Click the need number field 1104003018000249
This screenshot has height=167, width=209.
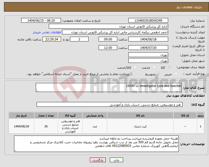(x=148, y=20)
